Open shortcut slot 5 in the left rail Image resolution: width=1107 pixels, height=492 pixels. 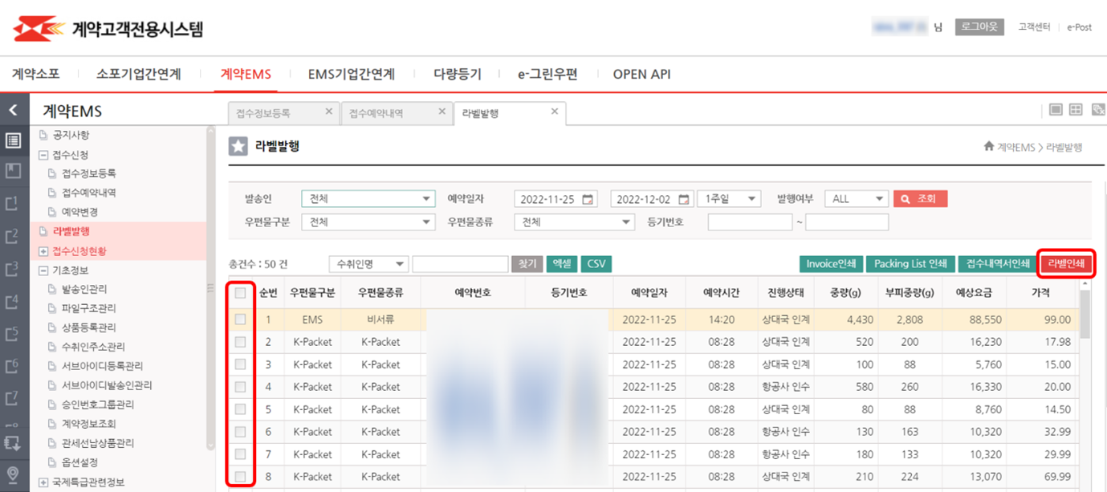point(13,333)
